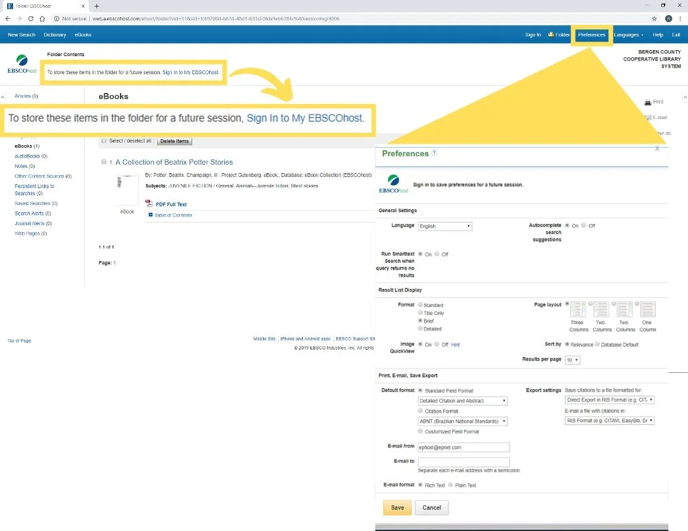Click the EBSCOhost logo in page header

tap(22, 64)
